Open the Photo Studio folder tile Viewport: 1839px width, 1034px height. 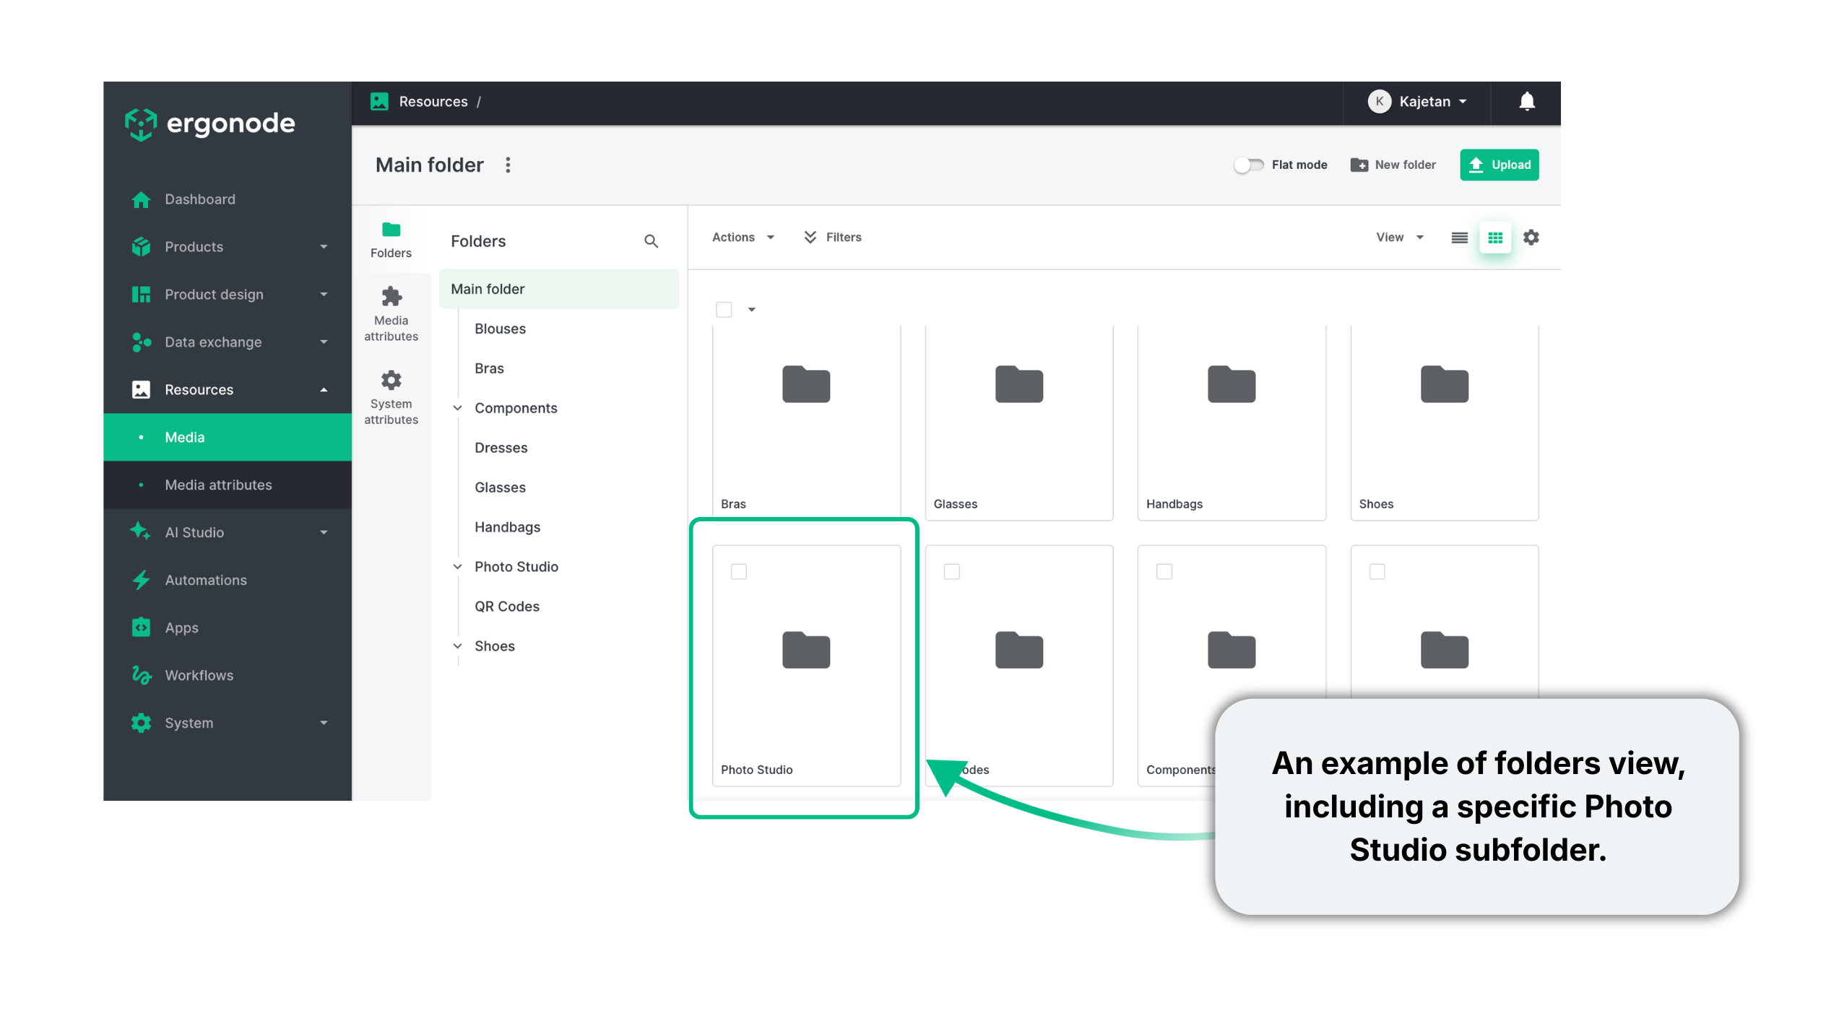tap(806, 666)
